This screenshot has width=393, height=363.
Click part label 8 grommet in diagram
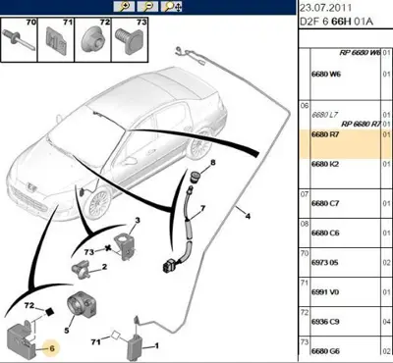click(x=213, y=162)
